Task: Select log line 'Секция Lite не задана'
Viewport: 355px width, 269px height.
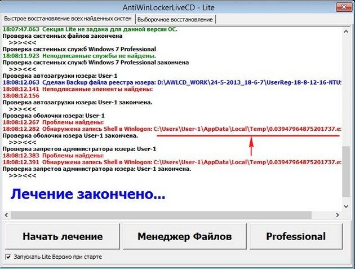Action: [90, 29]
